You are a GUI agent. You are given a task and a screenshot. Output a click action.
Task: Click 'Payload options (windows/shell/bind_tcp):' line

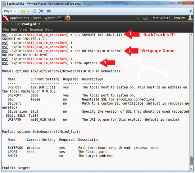click(41, 132)
